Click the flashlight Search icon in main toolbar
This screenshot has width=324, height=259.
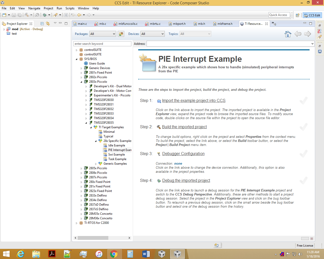coord(56,15)
